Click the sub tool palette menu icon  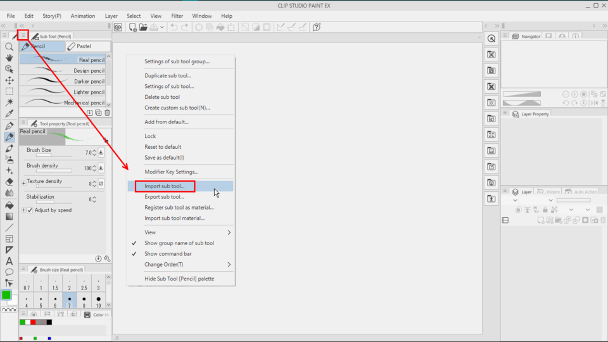(23, 36)
